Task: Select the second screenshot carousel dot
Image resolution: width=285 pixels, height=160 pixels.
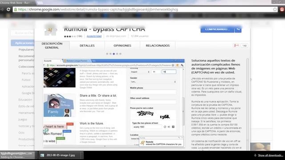Action: (x=110, y=54)
